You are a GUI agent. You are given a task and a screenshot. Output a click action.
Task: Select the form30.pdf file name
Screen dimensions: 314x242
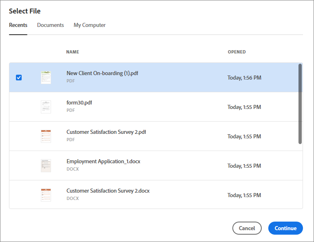tap(79, 103)
